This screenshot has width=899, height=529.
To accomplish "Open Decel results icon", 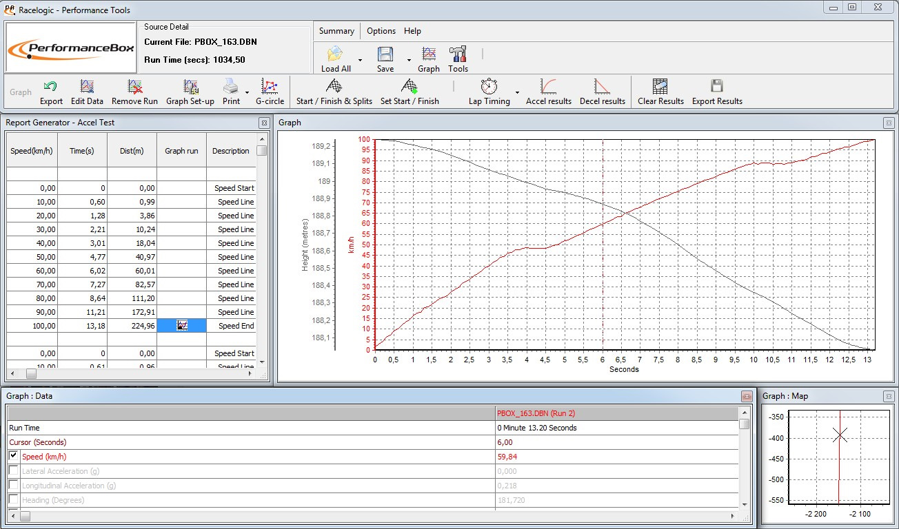I will 602,87.
